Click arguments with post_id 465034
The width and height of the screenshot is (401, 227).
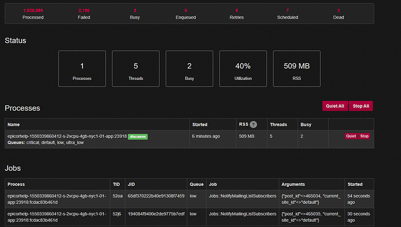[x=312, y=199]
